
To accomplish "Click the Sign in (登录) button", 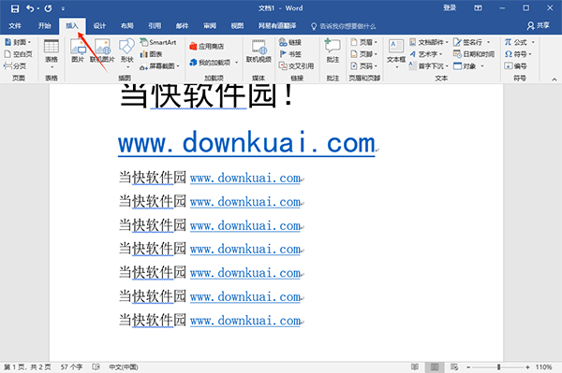I will click(x=450, y=7).
